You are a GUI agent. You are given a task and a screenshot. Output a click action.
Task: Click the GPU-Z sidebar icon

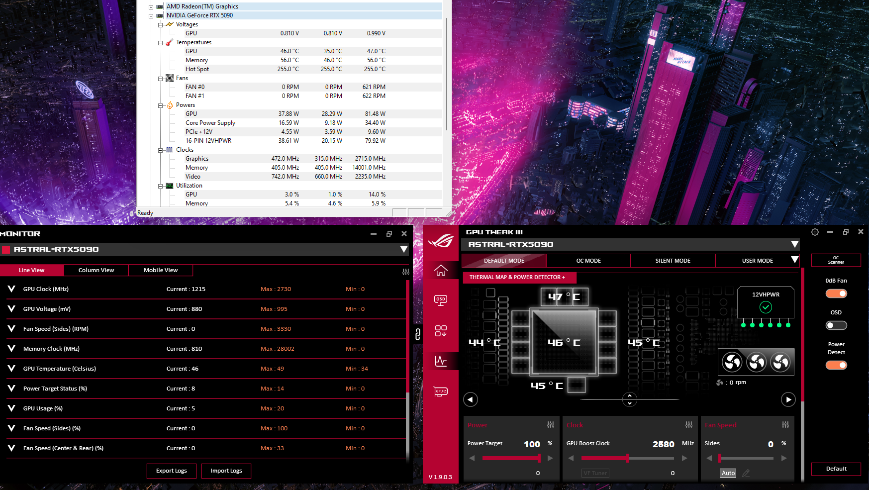pyautogui.click(x=441, y=392)
